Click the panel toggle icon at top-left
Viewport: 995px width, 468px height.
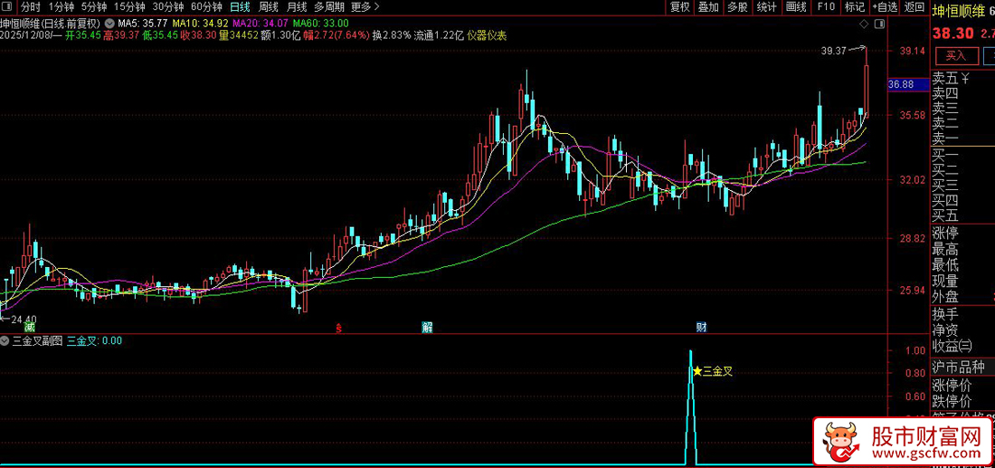(9, 7)
